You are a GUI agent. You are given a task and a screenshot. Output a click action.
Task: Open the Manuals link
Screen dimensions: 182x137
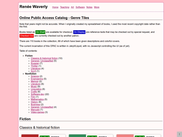tap(35, 110)
